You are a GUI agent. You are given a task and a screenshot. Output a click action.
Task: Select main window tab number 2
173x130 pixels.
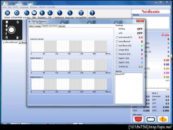coord(23,43)
